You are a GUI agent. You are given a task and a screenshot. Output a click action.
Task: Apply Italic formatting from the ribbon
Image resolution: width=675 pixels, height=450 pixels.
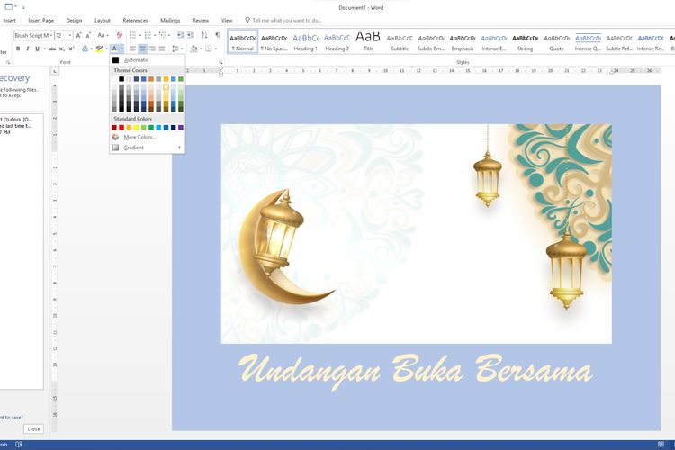(x=27, y=49)
